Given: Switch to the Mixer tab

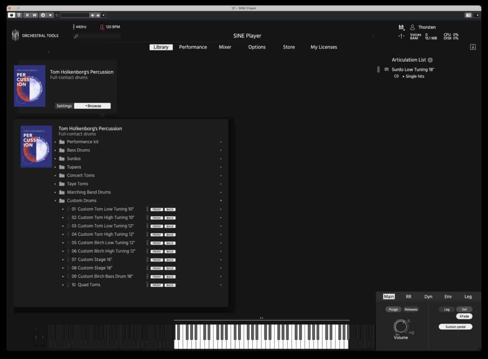Looking at the screenshot, I should [x=225, y=47].
